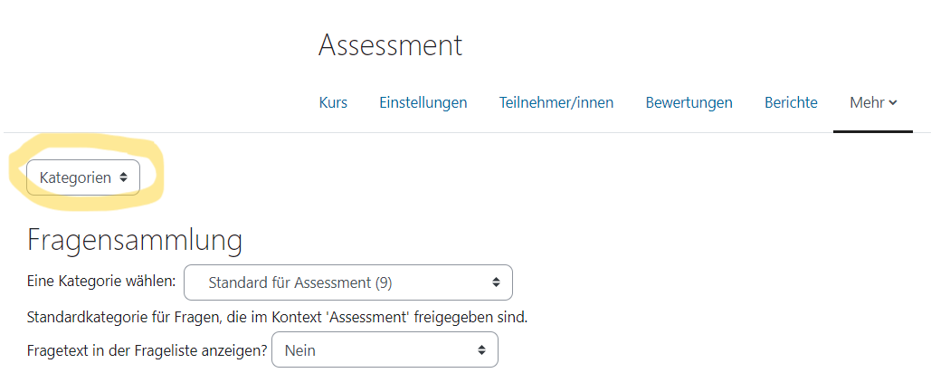Viewport: 931px width, 373px height.
Task: Open the Berichte tab
Action: [791, 102]
